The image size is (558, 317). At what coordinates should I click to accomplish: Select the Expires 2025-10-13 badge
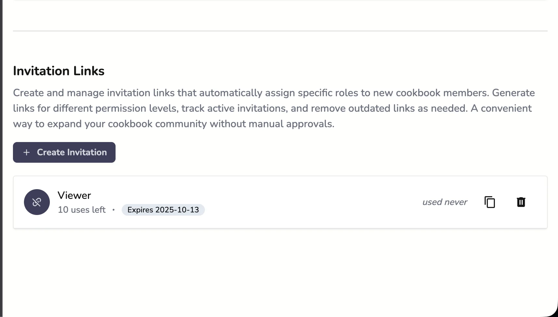tap(163, 210)
